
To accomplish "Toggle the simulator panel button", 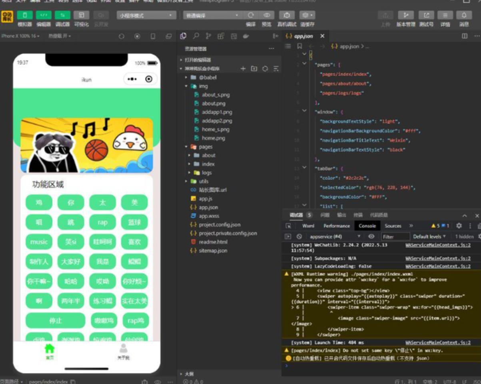I will (x=25, y=15).
